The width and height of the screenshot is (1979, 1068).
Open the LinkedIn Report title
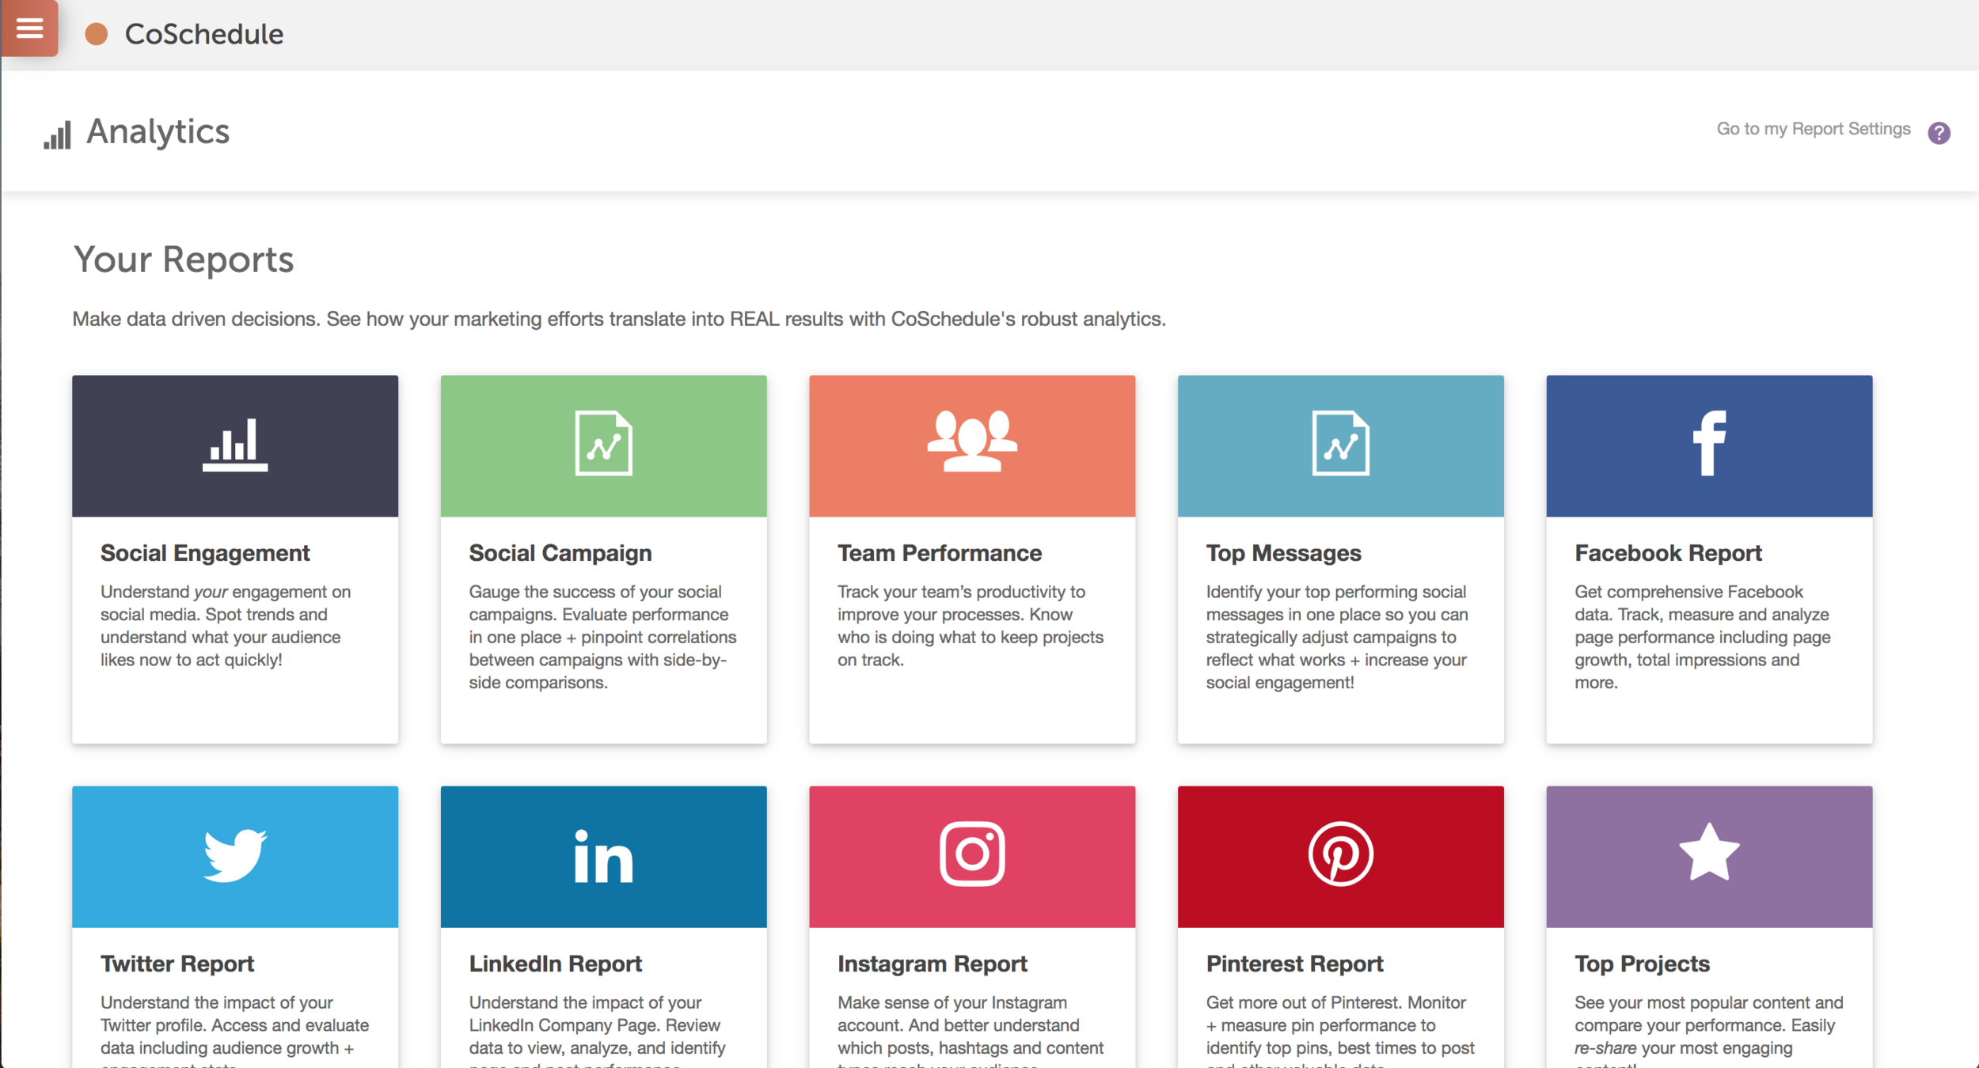tap(555, 964)
